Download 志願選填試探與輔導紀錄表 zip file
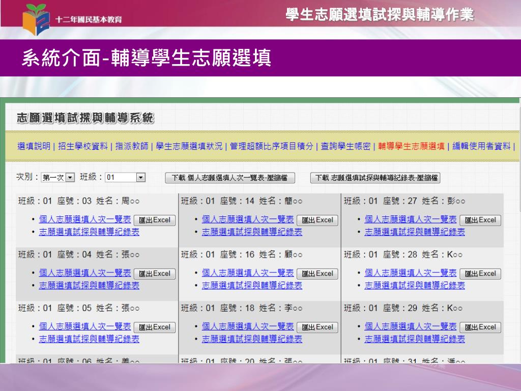 [x=375, y=178]
